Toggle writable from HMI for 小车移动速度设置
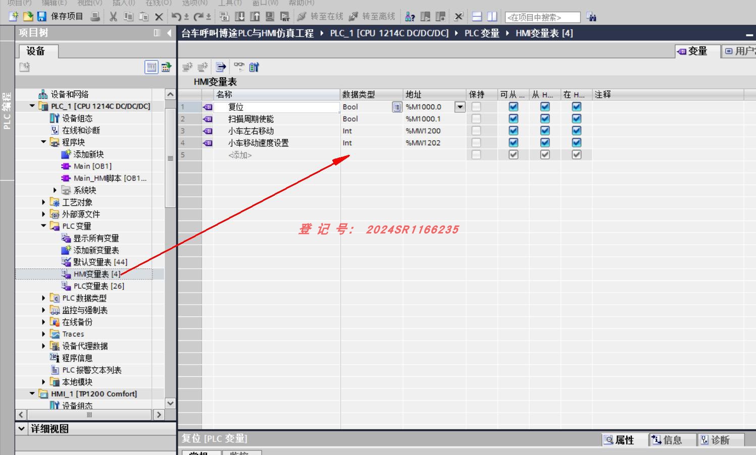 coord(544,143)
